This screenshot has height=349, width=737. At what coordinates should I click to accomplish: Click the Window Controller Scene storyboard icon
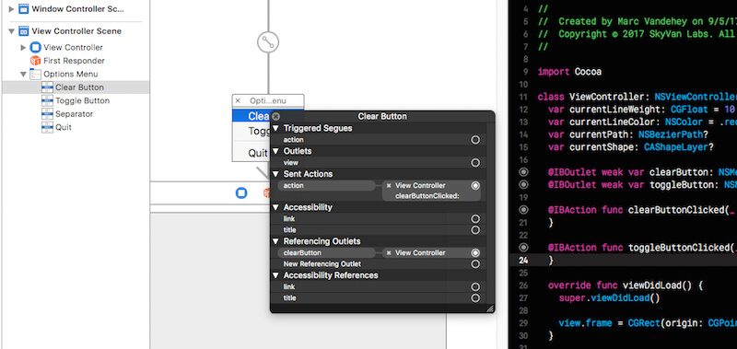click(24, 8)
